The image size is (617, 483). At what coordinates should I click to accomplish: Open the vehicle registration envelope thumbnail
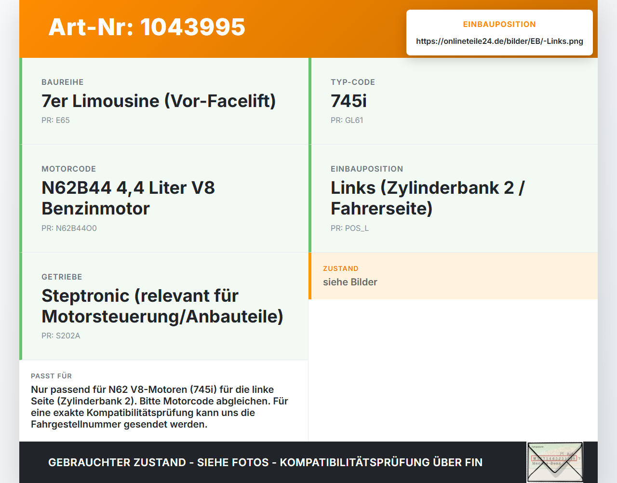coord(555,462)
